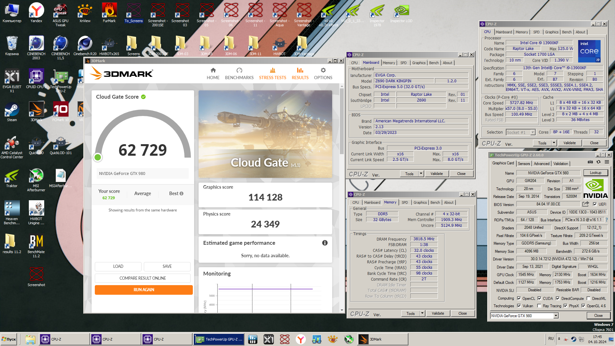Open the GPU-Z hamburger menu

click(x=607, y=162)
